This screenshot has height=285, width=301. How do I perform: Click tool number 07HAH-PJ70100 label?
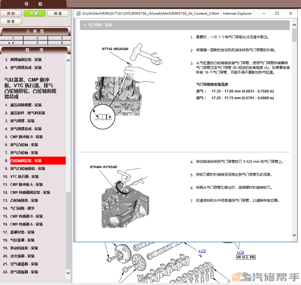103,167
